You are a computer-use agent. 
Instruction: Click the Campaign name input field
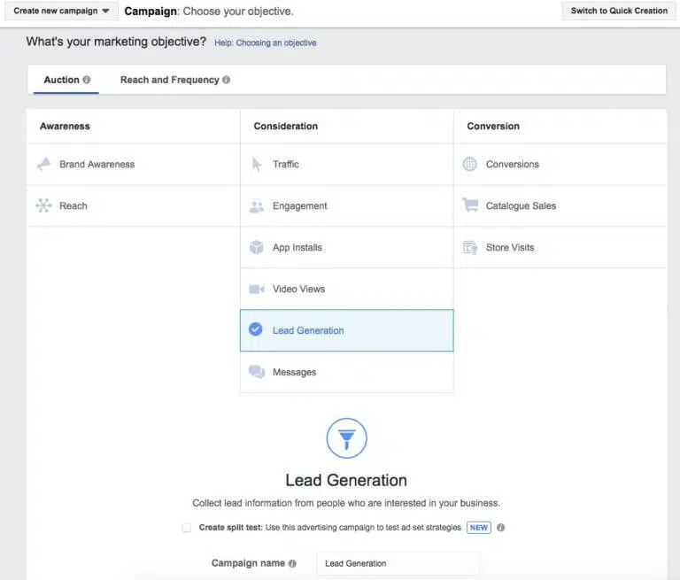(x=398, y=563)
